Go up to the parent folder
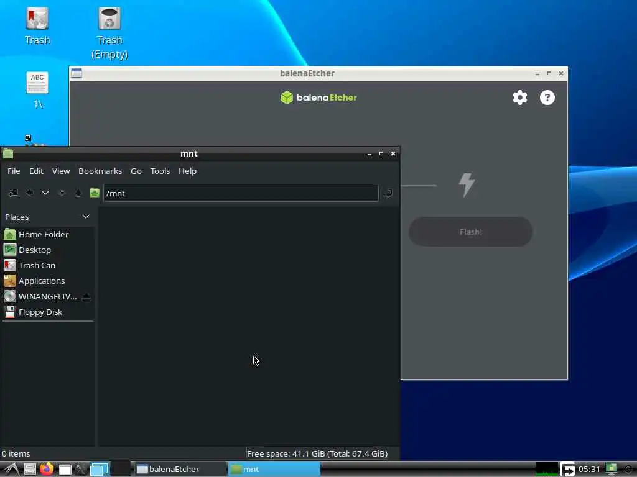 click(x=78, y=193)
